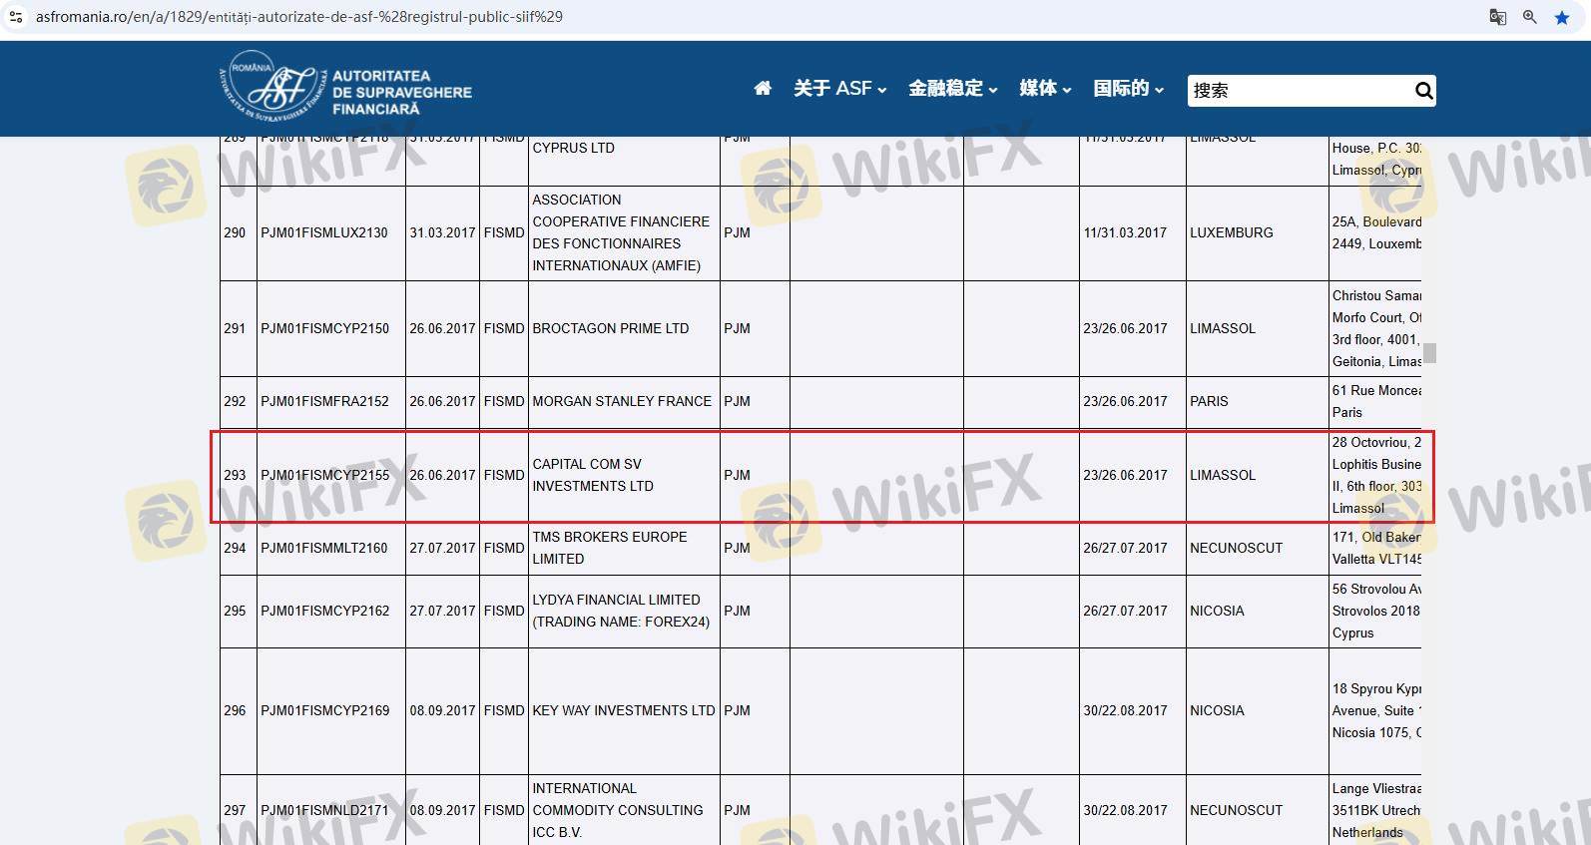Image resolution: width=1591 pixels, height=845 pixels.
Task: Click LIMASSOL cell in row 291
Action: click(x=1223, y=328)
